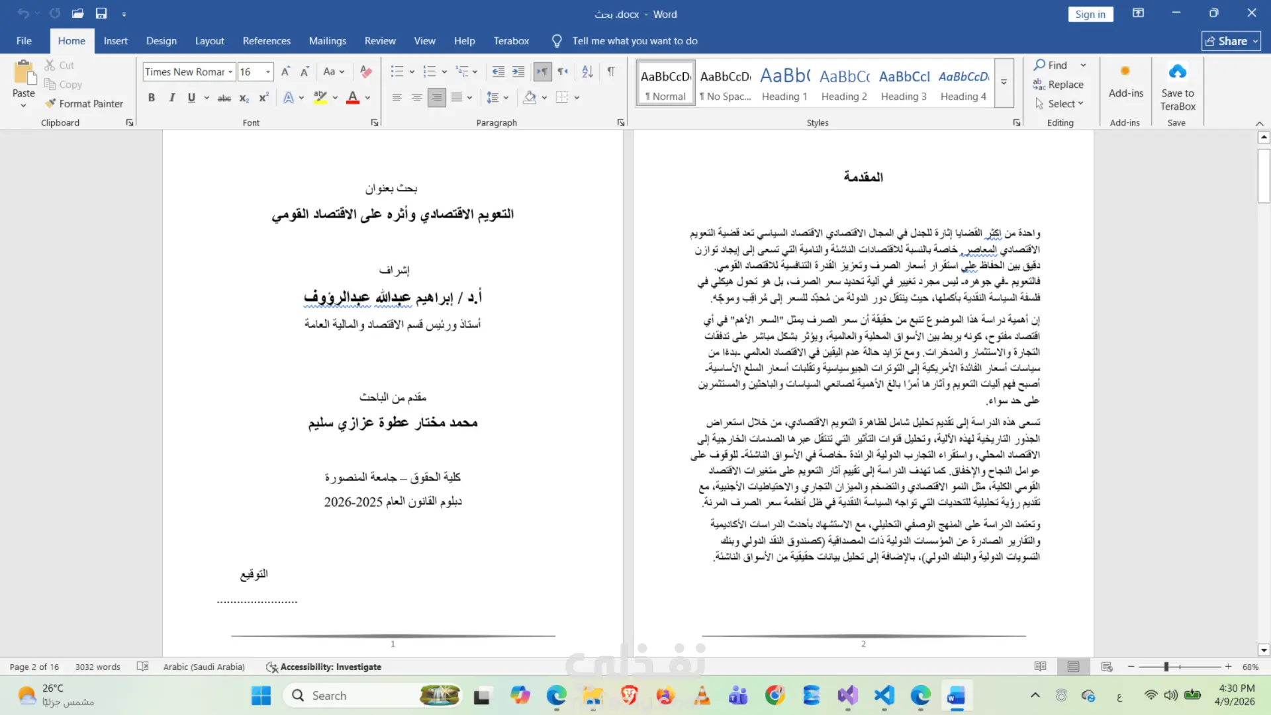This screenshot has width=1271, height=715.
Task: Open the font name dropdown
Action: click(x=230, y=71)
